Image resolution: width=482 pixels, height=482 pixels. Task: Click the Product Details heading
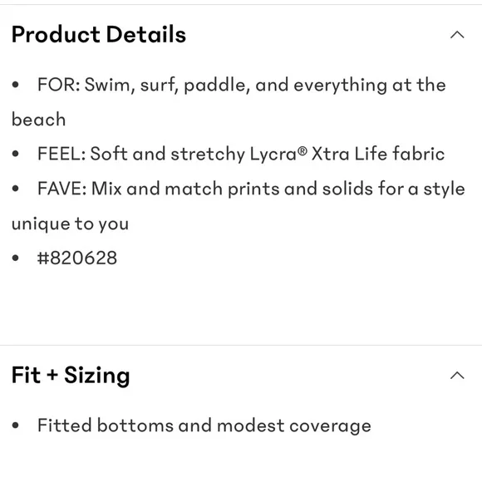click(x=99, y=34)
